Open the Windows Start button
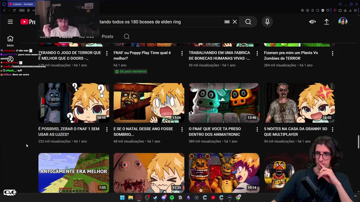 [x=122, y=198]
